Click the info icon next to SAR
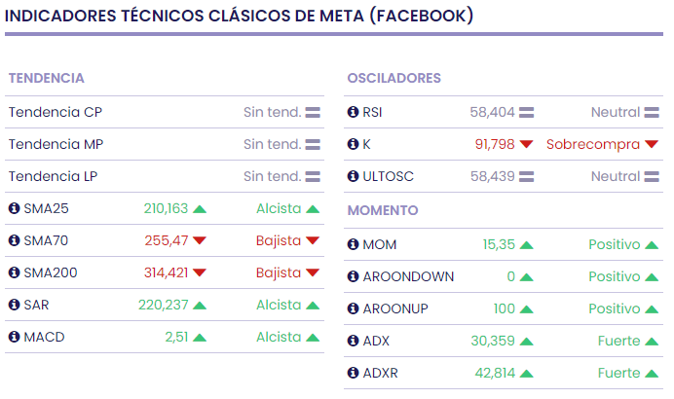674x399 pixels. 15,305
